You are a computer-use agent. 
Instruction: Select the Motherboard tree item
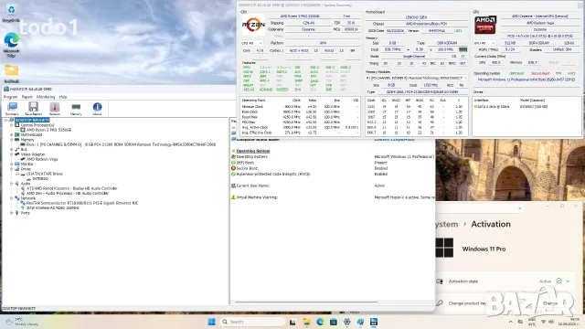(x=31, y=134)
